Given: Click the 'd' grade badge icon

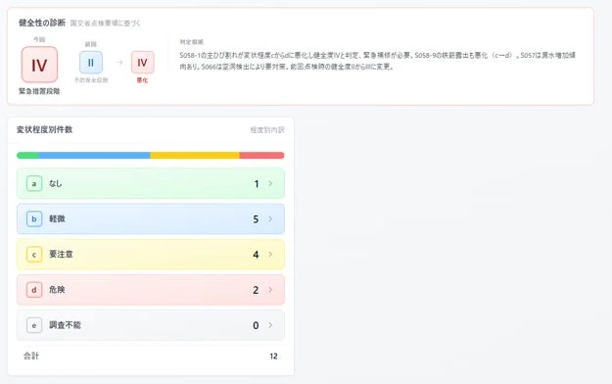Looking at the screenshot, I should 34,290.
